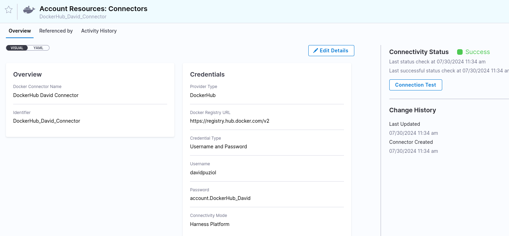This screenshot has width=509, height=236.
Task: Click the Docker Registry URL value
Action: (x=229, y=121)
